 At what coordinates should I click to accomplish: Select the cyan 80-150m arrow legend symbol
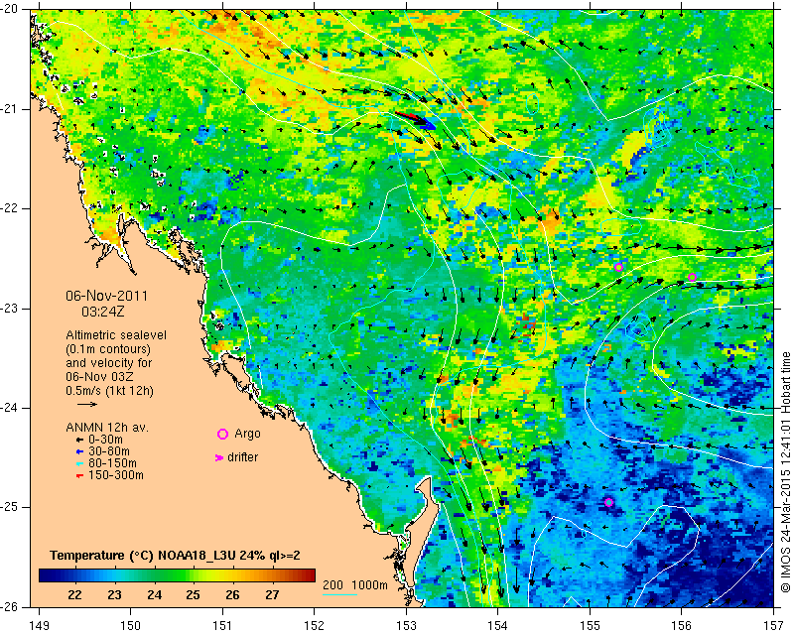(79, 463)
